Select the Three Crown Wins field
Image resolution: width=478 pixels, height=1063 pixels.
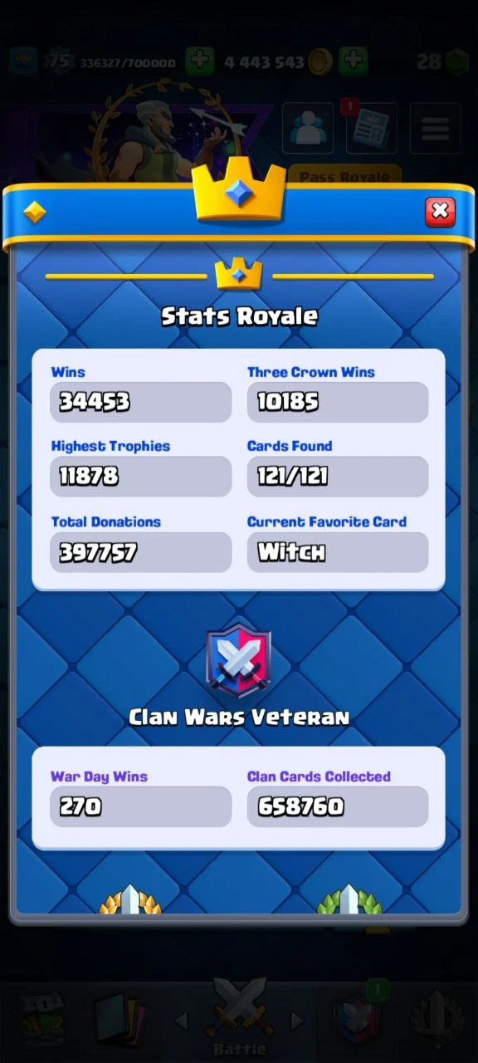point(338,402)
